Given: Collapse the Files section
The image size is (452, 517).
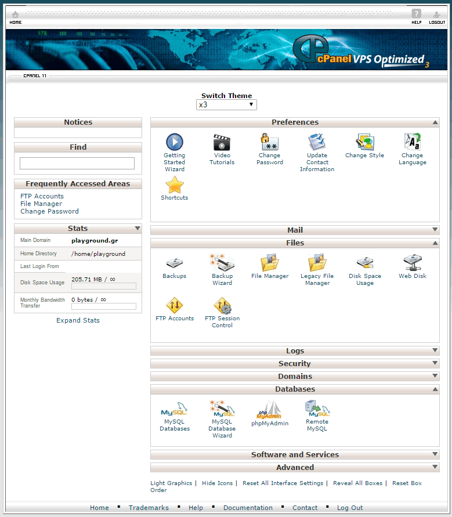Looking at the screenshot, I should (x=435, y=243).
